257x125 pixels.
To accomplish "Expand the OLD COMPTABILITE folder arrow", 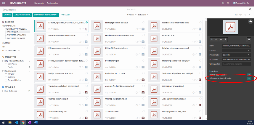I will tap(29, 51).
